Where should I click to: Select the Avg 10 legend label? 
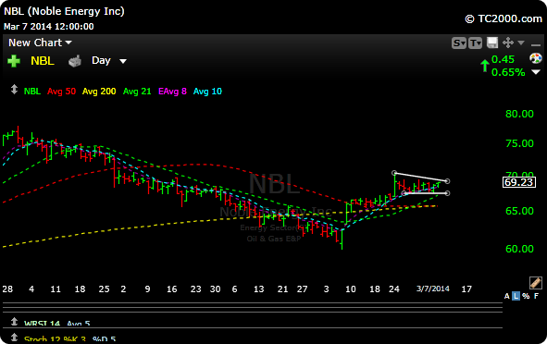pos(207,92)
